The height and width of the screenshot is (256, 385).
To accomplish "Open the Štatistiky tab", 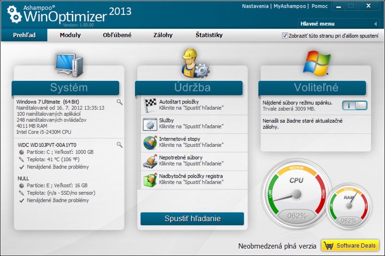I will coord(209,35).
